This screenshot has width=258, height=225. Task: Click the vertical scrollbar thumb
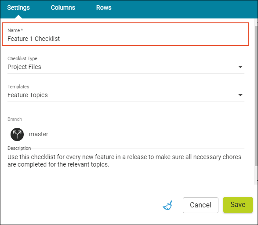256,96
